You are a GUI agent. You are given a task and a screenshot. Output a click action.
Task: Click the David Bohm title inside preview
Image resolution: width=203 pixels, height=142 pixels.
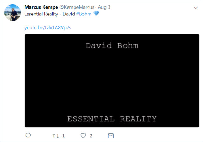(112, 46)
